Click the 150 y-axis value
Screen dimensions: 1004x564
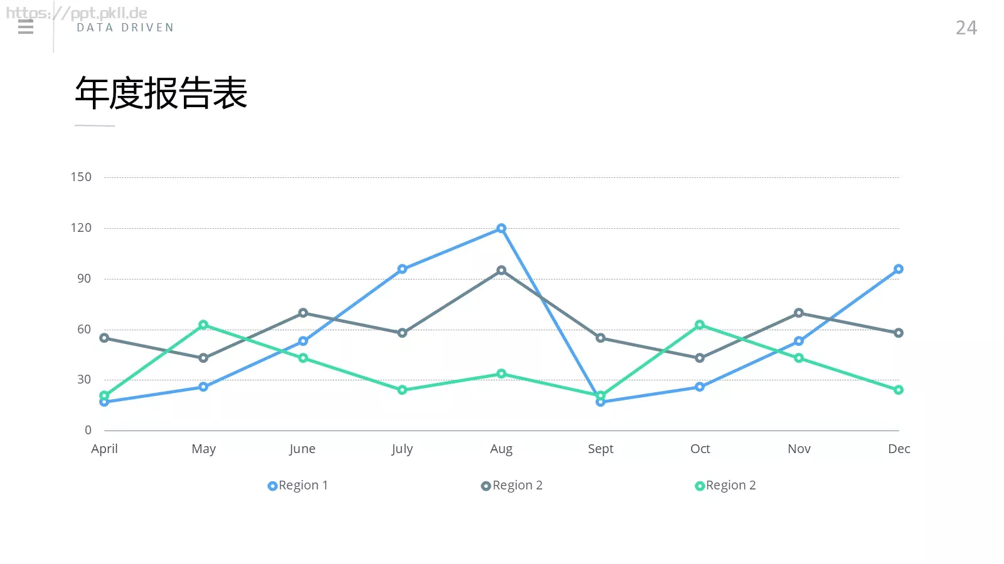click(81, 177)
